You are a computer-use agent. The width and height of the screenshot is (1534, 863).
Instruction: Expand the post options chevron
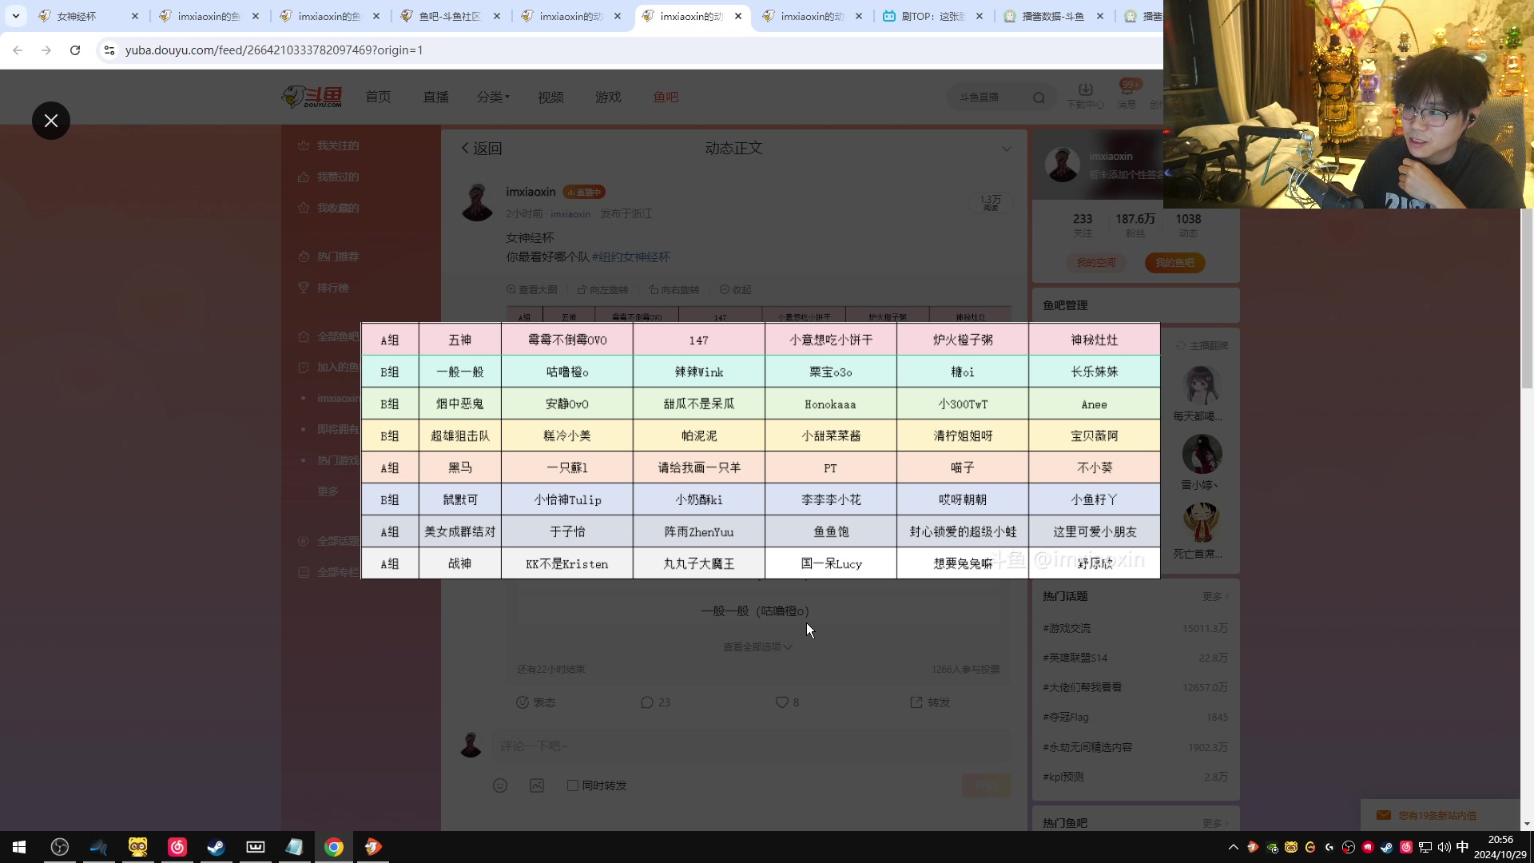click(1007, 149)
